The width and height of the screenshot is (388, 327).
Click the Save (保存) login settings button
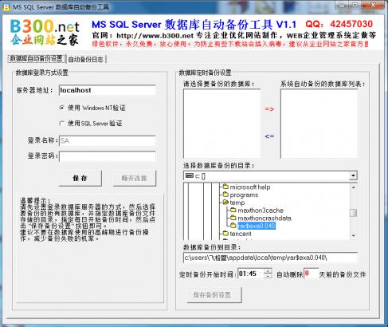(x=80, y=178)
